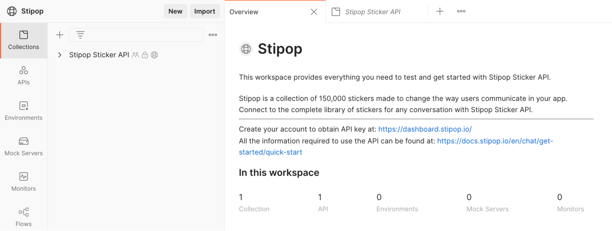612x231 pixels.
Task: Open the Monitors sidebar section
Action: click(24, 182)
